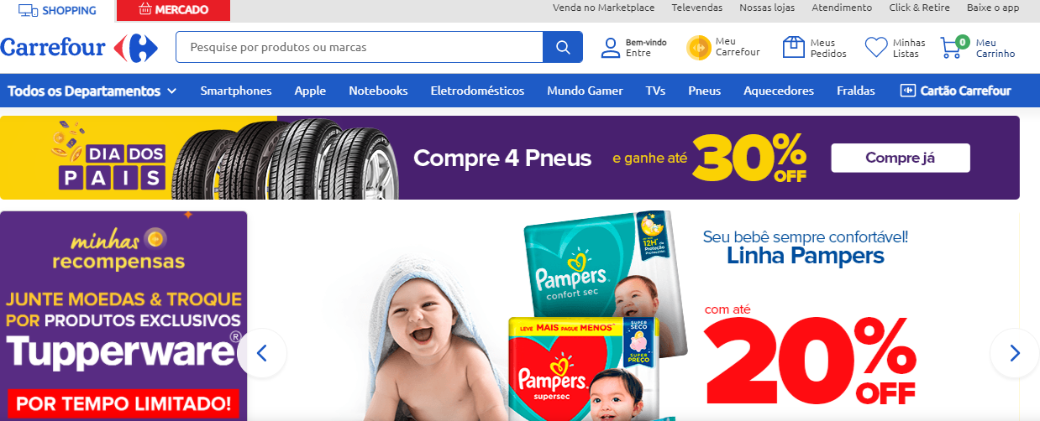Show next carousel slide arrow
Screen dimensions: 1040x421
1015,353
